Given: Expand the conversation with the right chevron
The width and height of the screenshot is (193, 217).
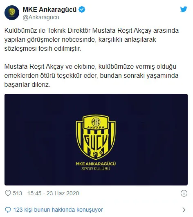Looking at the screenshot, I should point(184,210).
